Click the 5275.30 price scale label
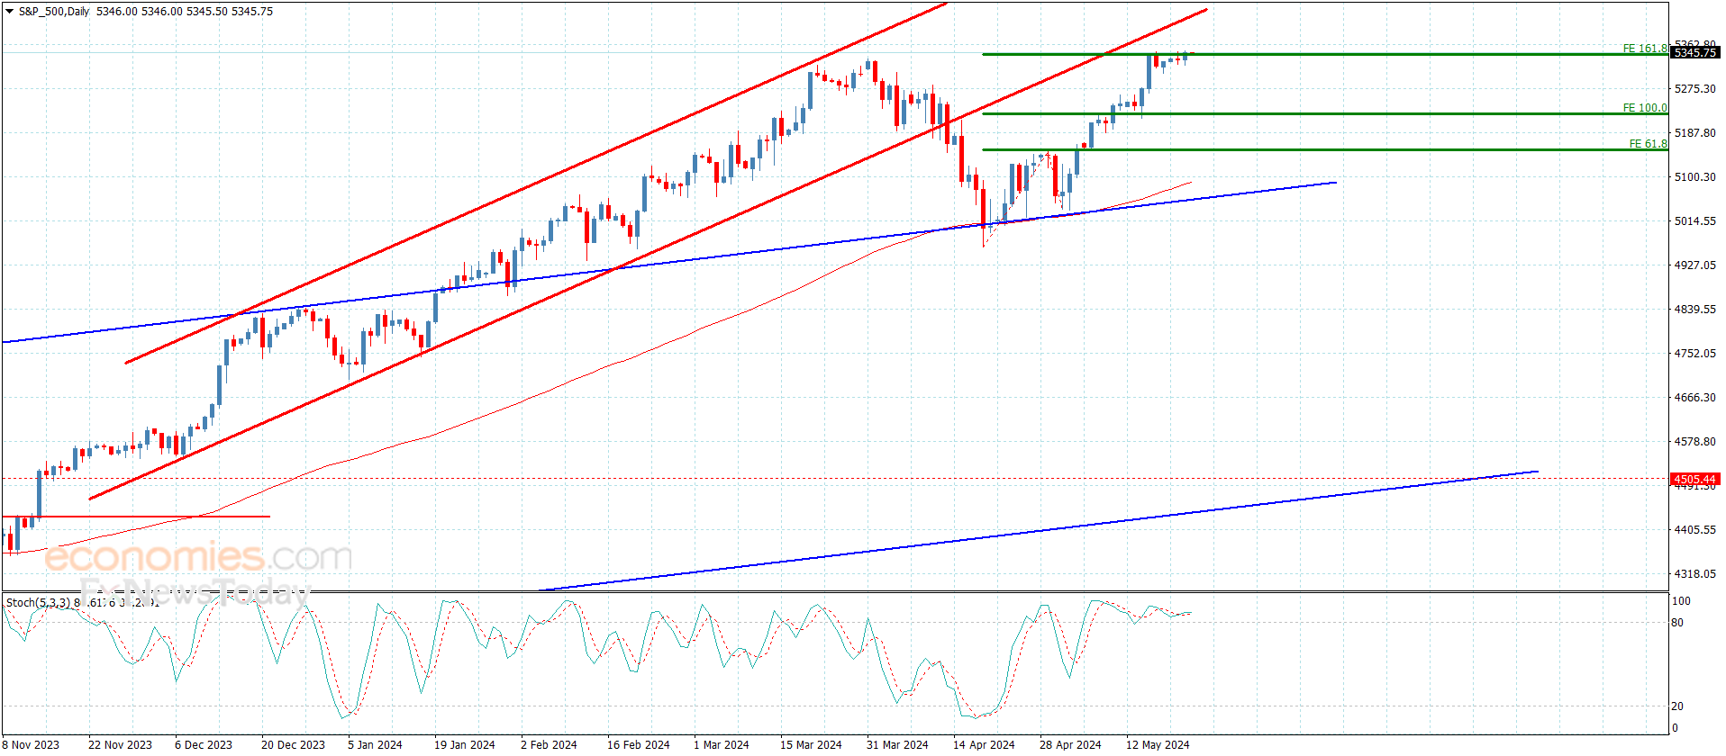1726x756 pixels. tap(1695, 89)
